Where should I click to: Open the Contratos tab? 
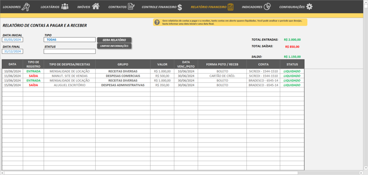pos(118,7)
